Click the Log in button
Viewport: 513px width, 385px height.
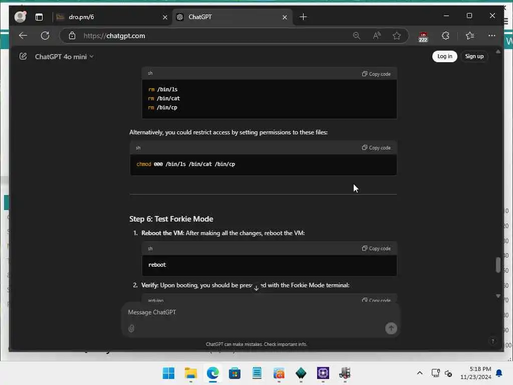point(445,56)
